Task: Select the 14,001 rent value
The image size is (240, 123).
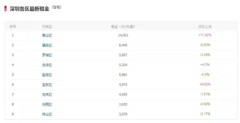Action: [123, 35]
